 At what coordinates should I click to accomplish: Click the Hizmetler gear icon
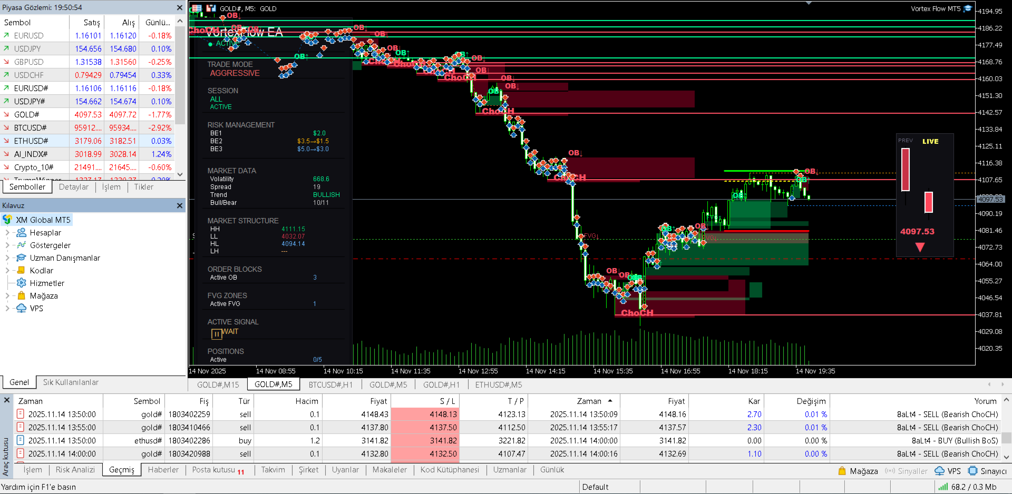22,283
